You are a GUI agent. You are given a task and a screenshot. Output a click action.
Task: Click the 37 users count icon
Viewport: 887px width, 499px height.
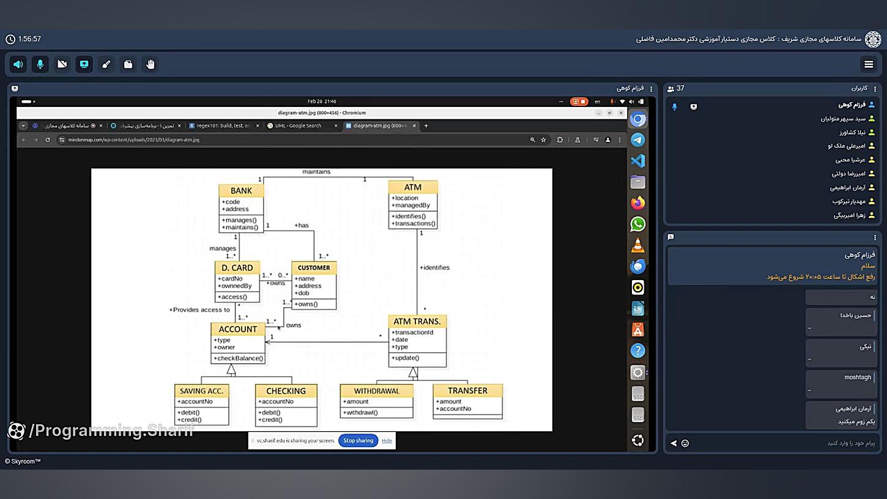tap(670, 89)
